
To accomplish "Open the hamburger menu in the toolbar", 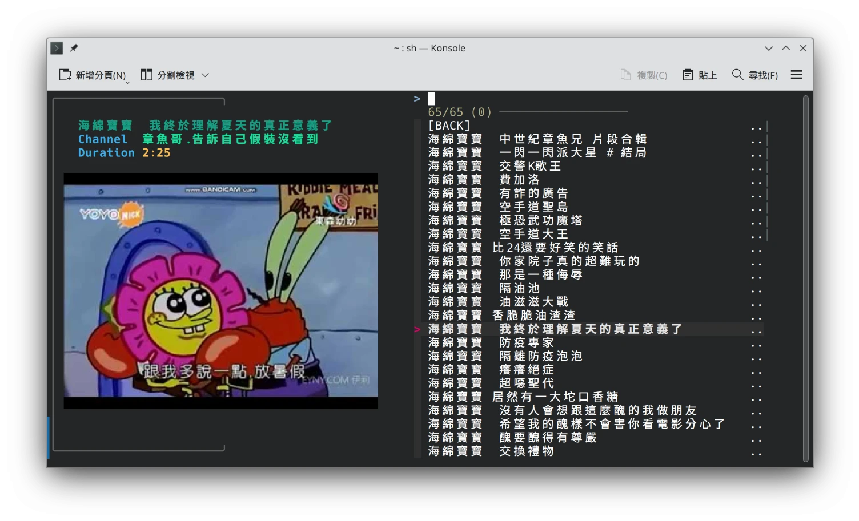I will 796,75.
